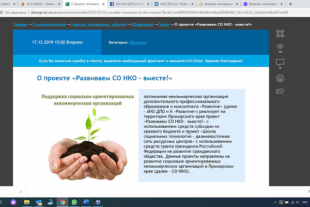Image resolution: width=310 pixels, height=207 pixels.
Task: Switch to first 'Вебинар «Антикризис' tab
Action: pyautogui.click(x=219, y=4)
